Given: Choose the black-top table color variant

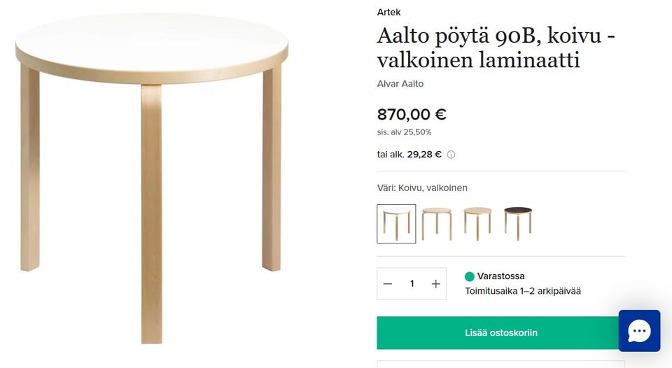Looking at the screenshot, I should point(518,222).
